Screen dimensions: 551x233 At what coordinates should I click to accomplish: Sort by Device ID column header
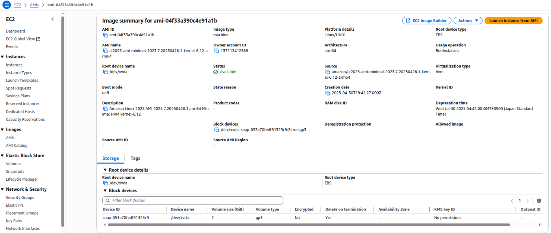[111, 209]
